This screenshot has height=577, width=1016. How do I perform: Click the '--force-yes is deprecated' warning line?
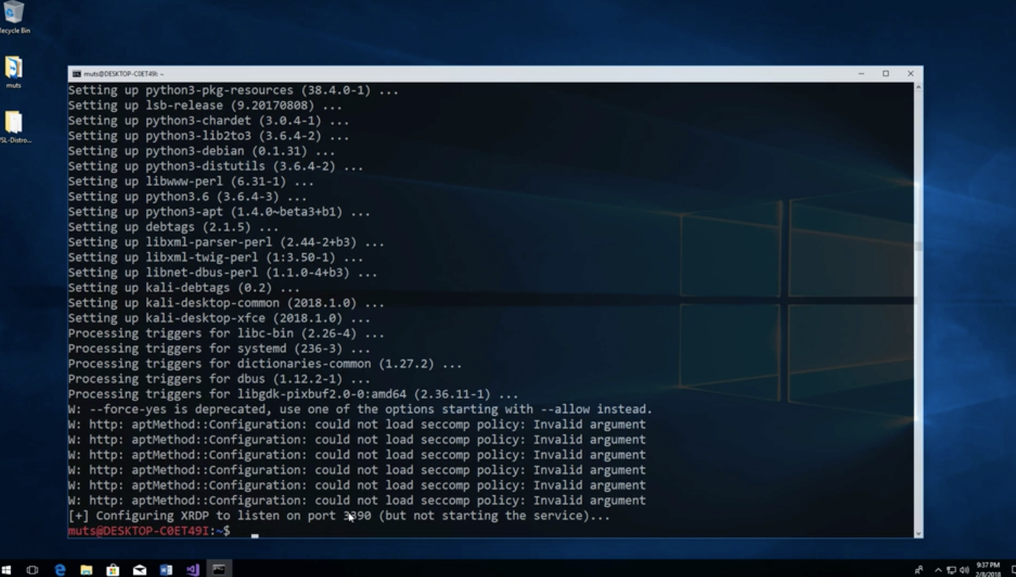[360, 409]
